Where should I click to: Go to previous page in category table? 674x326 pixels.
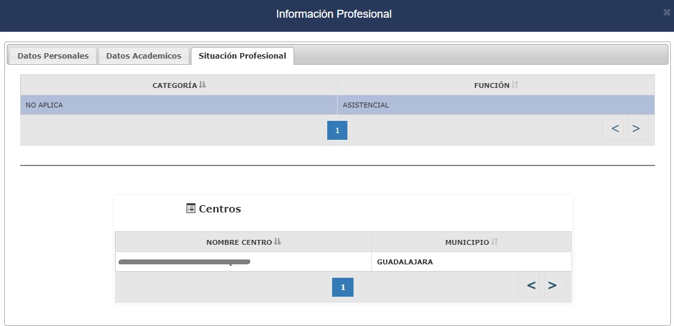point(615,128)
